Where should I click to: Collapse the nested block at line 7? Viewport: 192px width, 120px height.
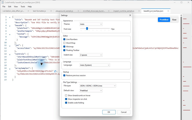tap(10, 34)
